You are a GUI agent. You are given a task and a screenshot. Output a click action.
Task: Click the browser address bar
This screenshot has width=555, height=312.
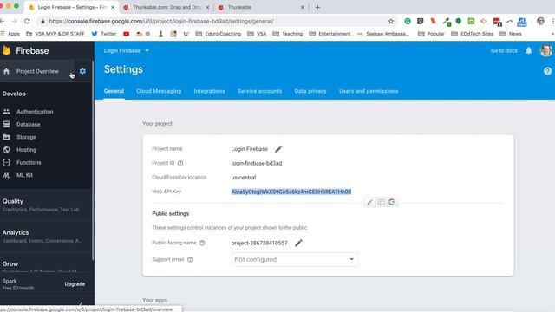tap(216, 21)
